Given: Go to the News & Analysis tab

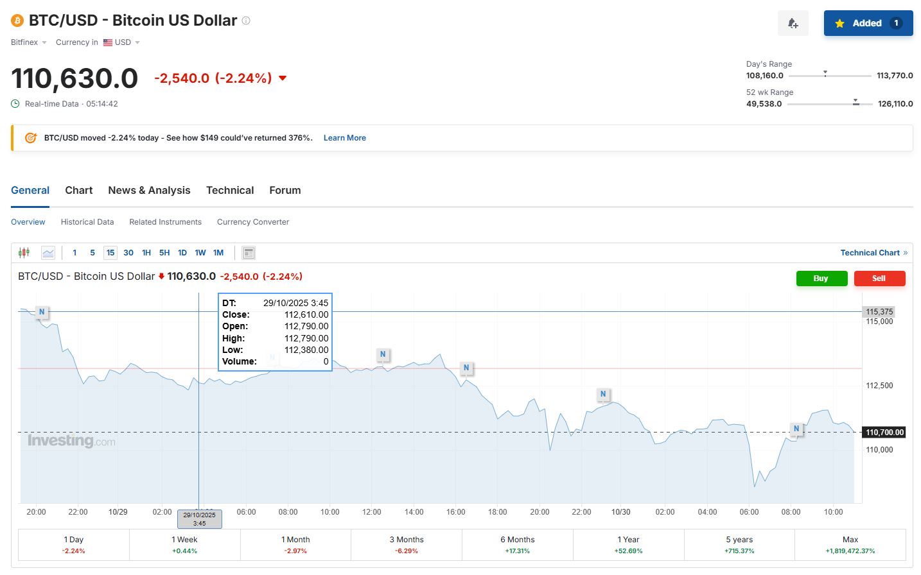Looking at the screenshot, I should [x=149, y=191].
